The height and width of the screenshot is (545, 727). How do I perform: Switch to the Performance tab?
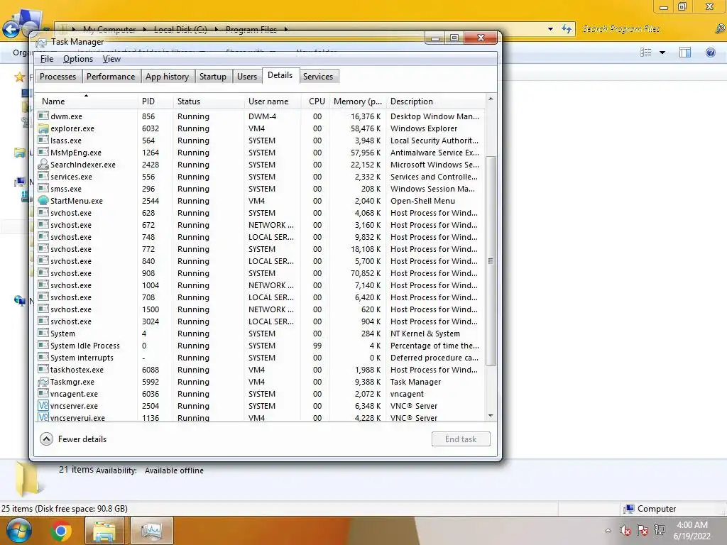point(111,77)
